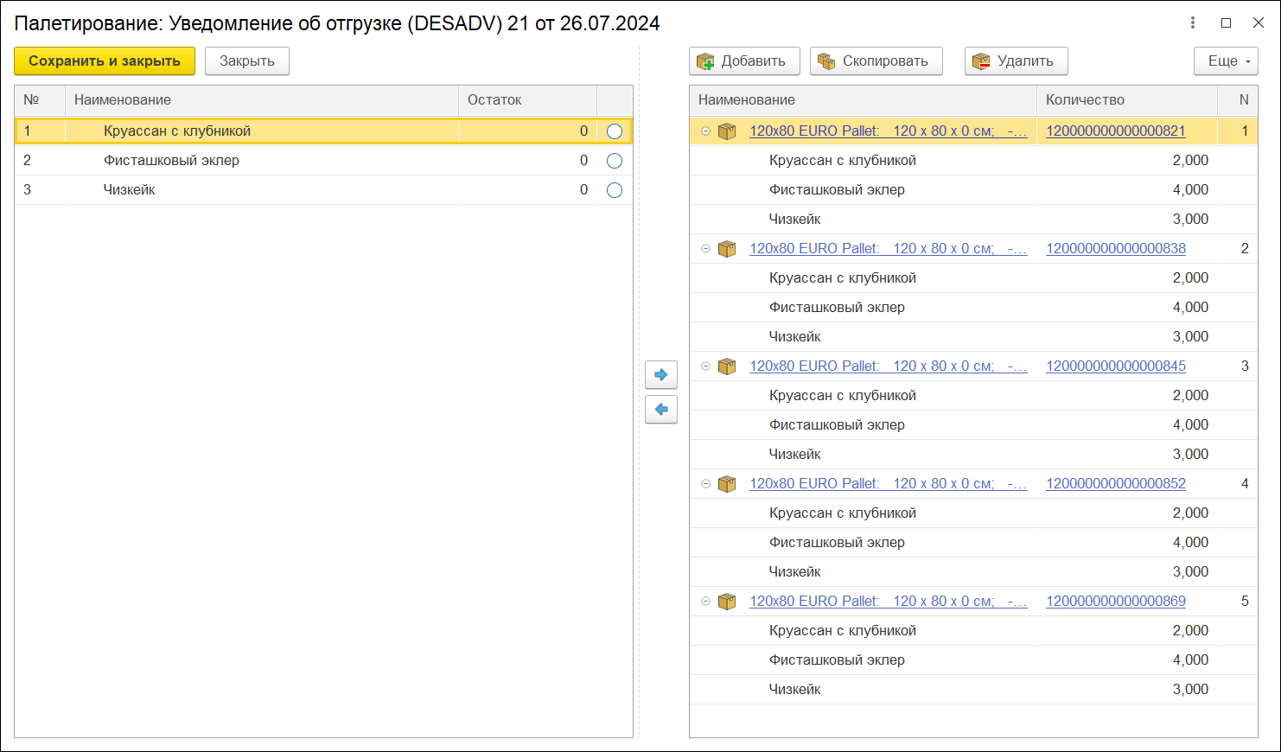Select Круассан с клубникой under pallet 1

[843, 161]
